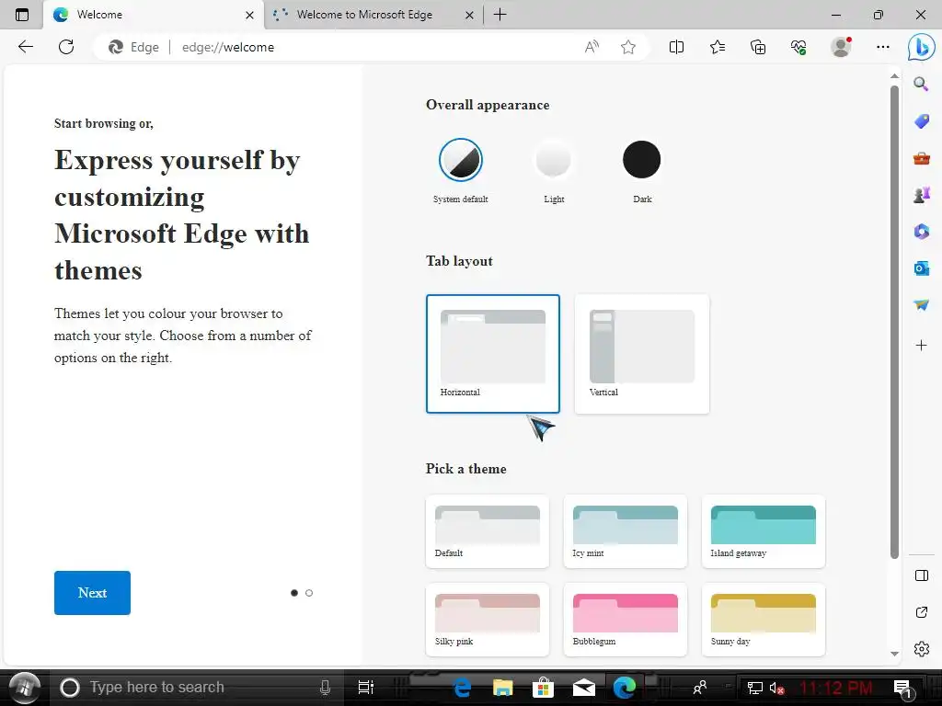
Task: Toggle Read aloud icon in address bar
Action: (592, 47)
